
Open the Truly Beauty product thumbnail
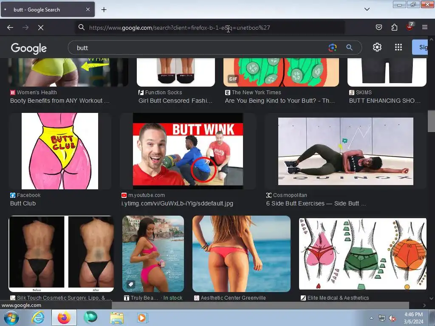pyautogui.click(x=153, y=254)
